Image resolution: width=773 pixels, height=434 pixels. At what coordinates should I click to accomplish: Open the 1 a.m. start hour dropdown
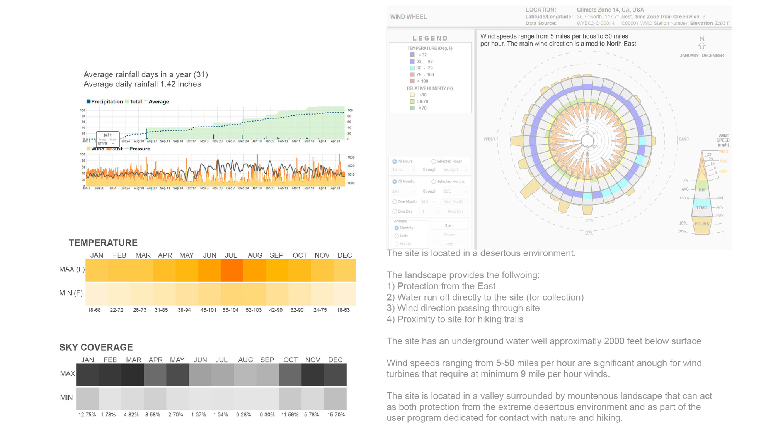point(404,170)
